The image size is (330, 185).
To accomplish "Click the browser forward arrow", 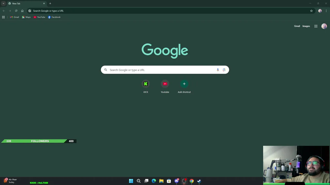I will (10, 11).
